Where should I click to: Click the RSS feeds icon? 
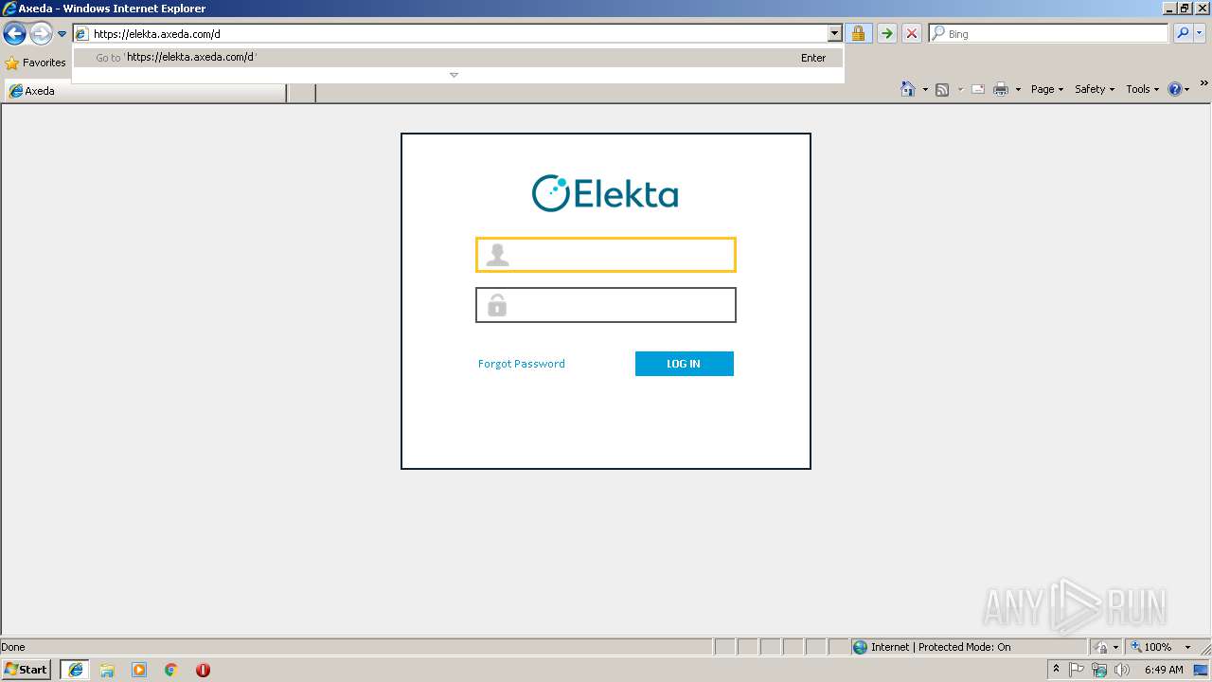coord(942,90)
